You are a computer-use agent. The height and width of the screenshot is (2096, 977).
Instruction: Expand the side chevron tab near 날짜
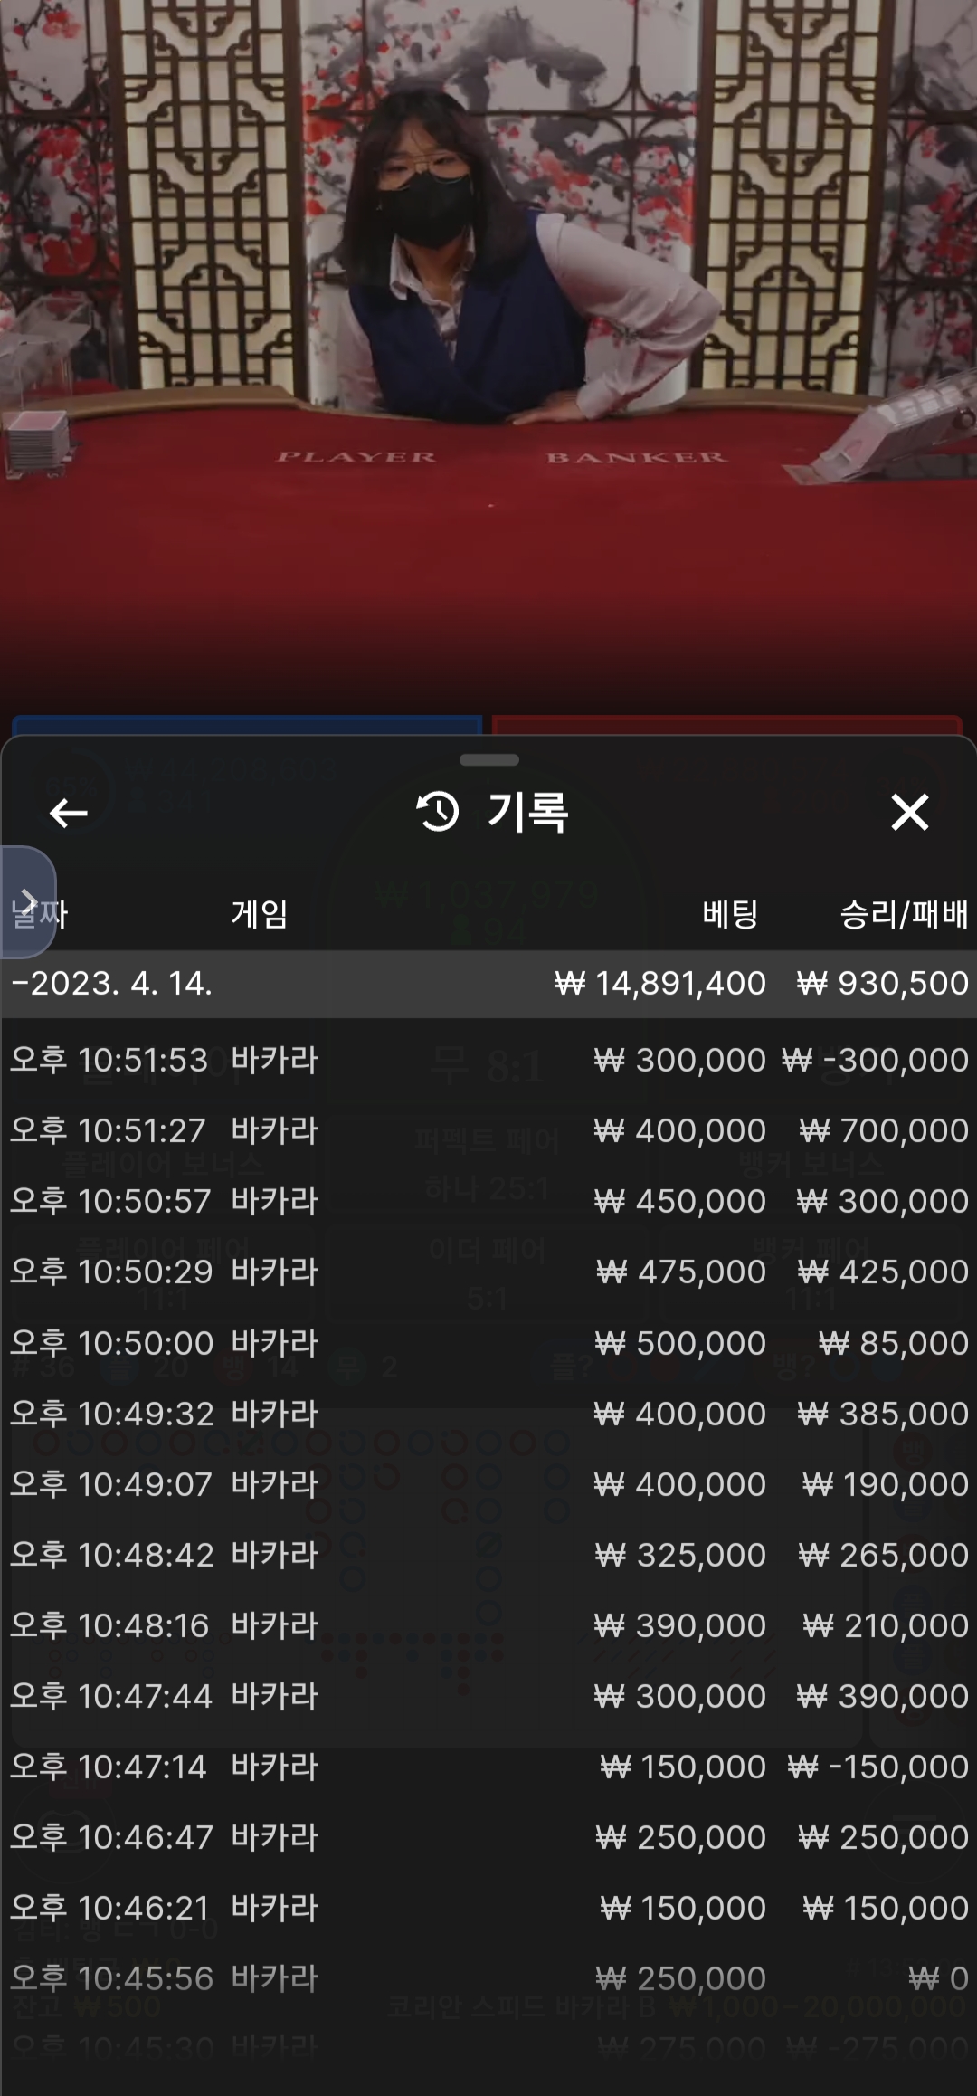(x=28, y=901)
